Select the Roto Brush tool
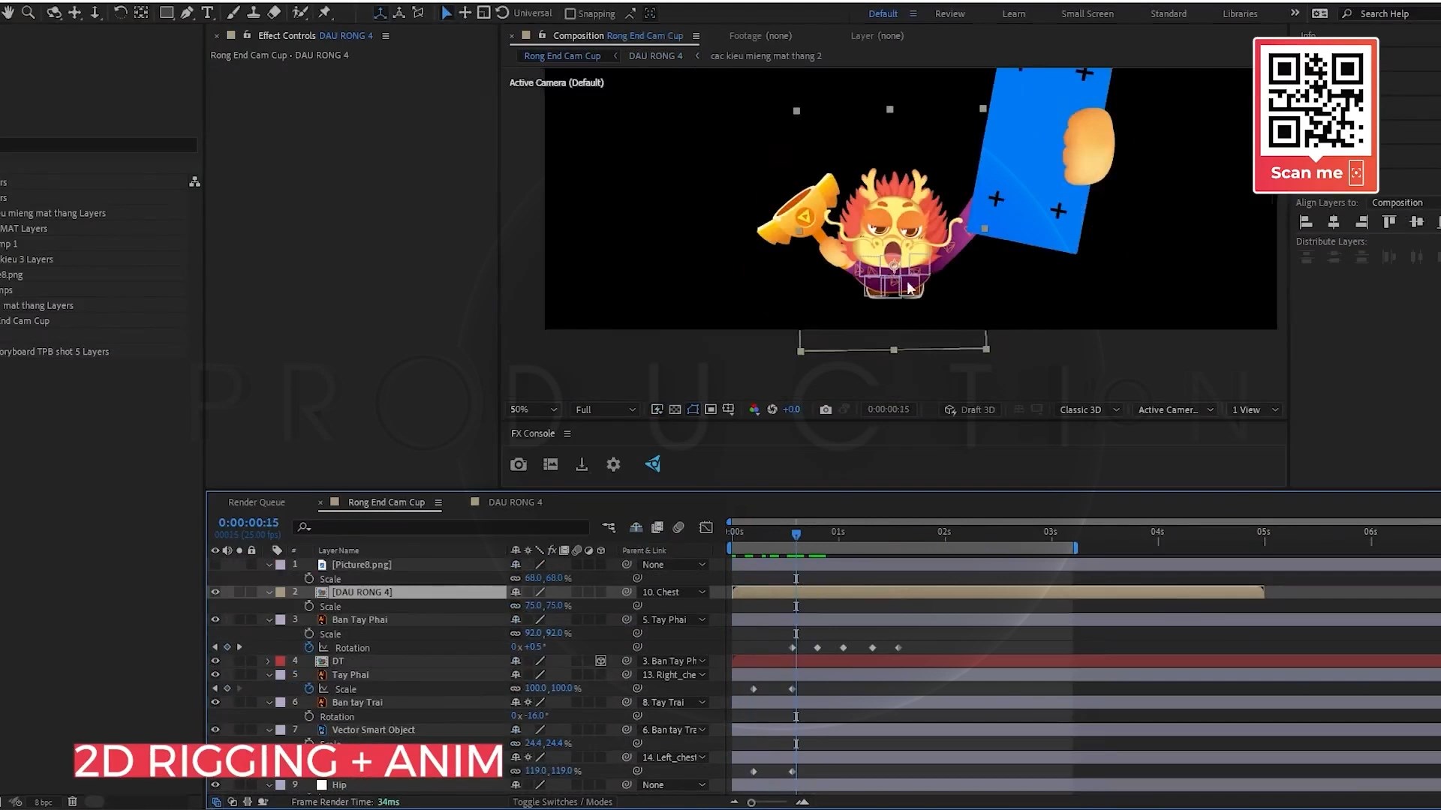Screen dimensions: 1441x810 point(300,13)
